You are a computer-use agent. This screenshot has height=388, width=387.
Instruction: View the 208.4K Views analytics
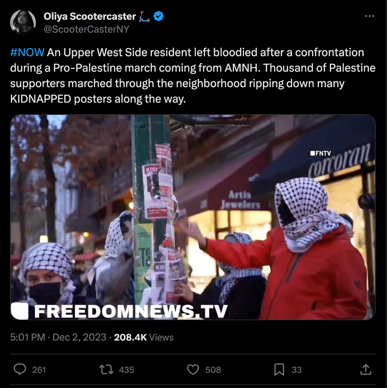[x=144, y=337]
